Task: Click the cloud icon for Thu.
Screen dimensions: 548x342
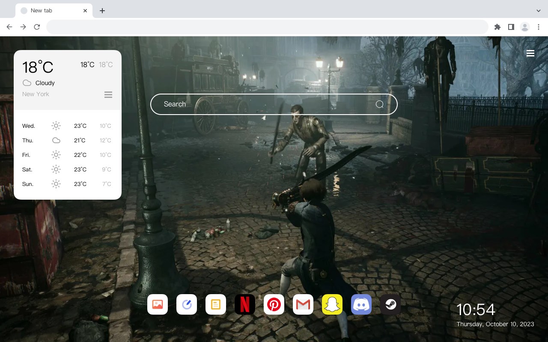Action: (x=56, y=140)
